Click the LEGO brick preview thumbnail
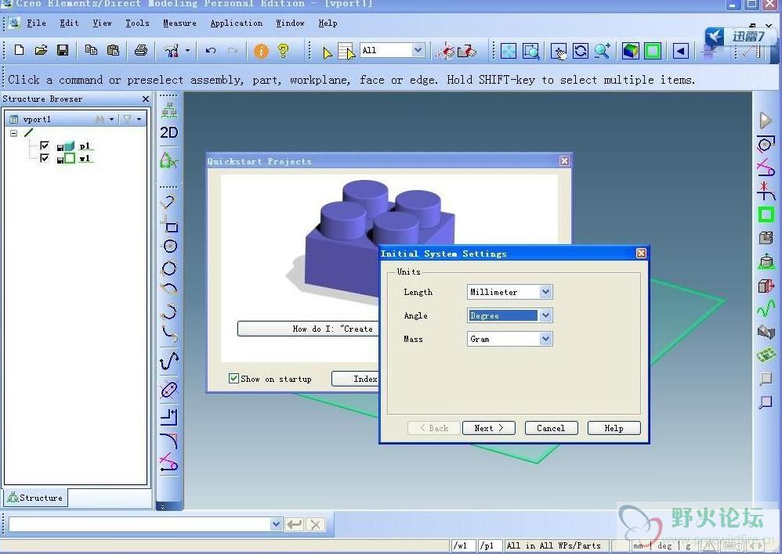The image size is (782, 554). [369, 243]
